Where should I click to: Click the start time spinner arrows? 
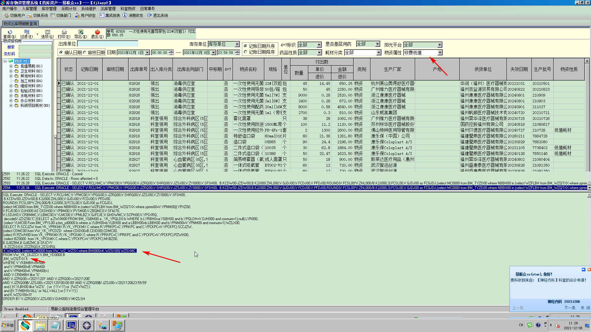point(171,53)
